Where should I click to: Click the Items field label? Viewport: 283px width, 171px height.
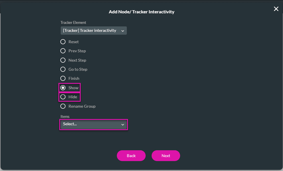click(x=65, y=116)
